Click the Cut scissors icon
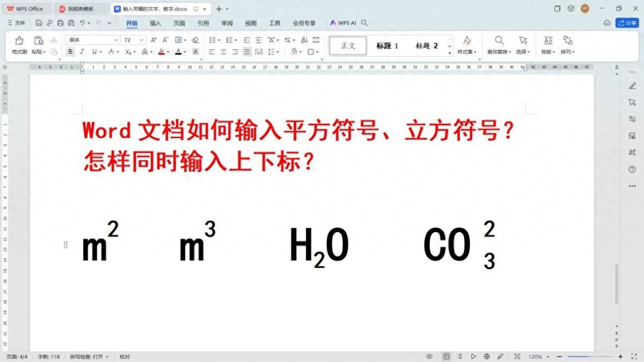This screenshot has width=644, height=362. (x=54, y=40)
